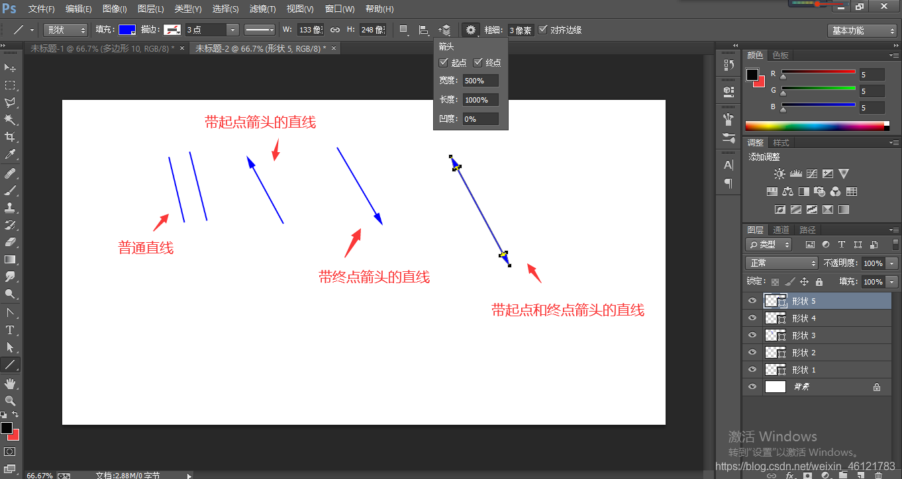Select the Crop tool
902x479 pixels.
click(x=11, y=137)
